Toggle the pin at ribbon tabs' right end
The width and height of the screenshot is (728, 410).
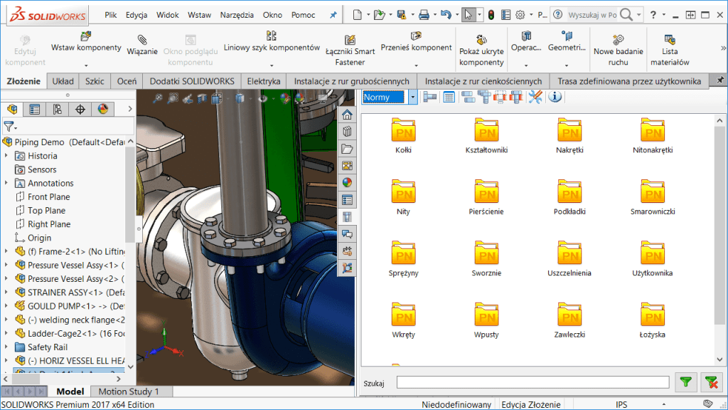(x=720, y=80)
